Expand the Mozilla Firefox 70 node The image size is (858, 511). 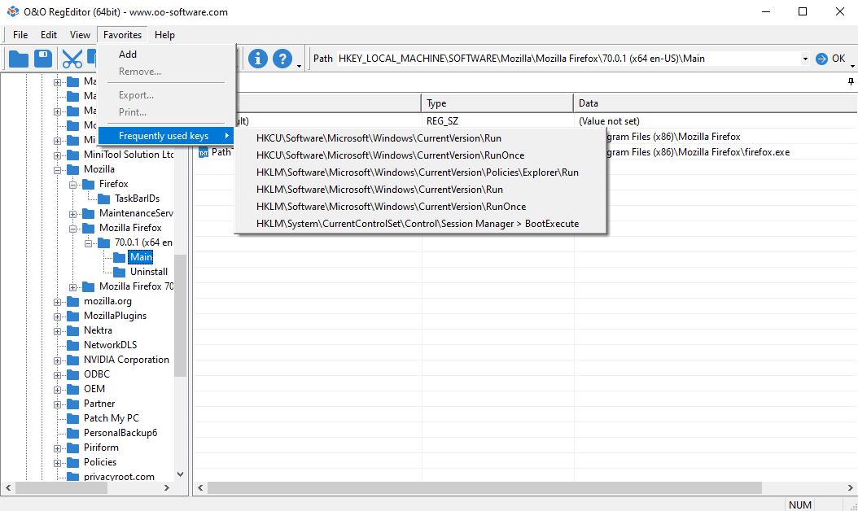coord(72,287)
